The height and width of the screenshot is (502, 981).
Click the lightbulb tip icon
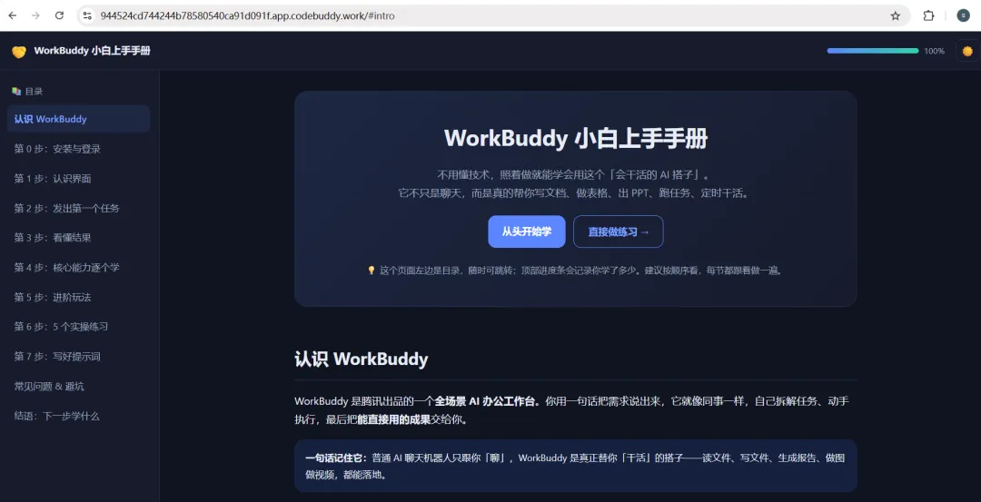pyautogui.click(x=371, y=271)
